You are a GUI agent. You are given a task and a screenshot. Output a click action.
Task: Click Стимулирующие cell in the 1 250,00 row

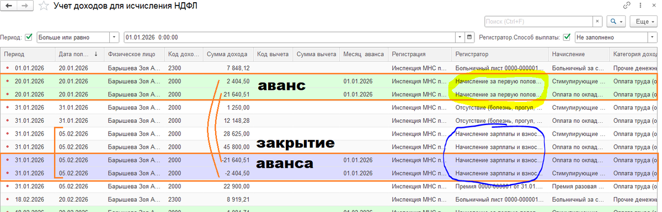tap(579, 107)
